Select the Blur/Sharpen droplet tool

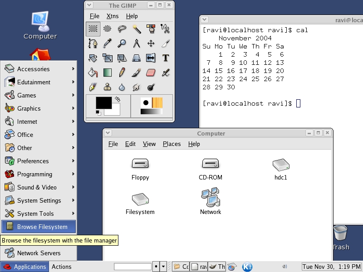(x=122, y=87)
